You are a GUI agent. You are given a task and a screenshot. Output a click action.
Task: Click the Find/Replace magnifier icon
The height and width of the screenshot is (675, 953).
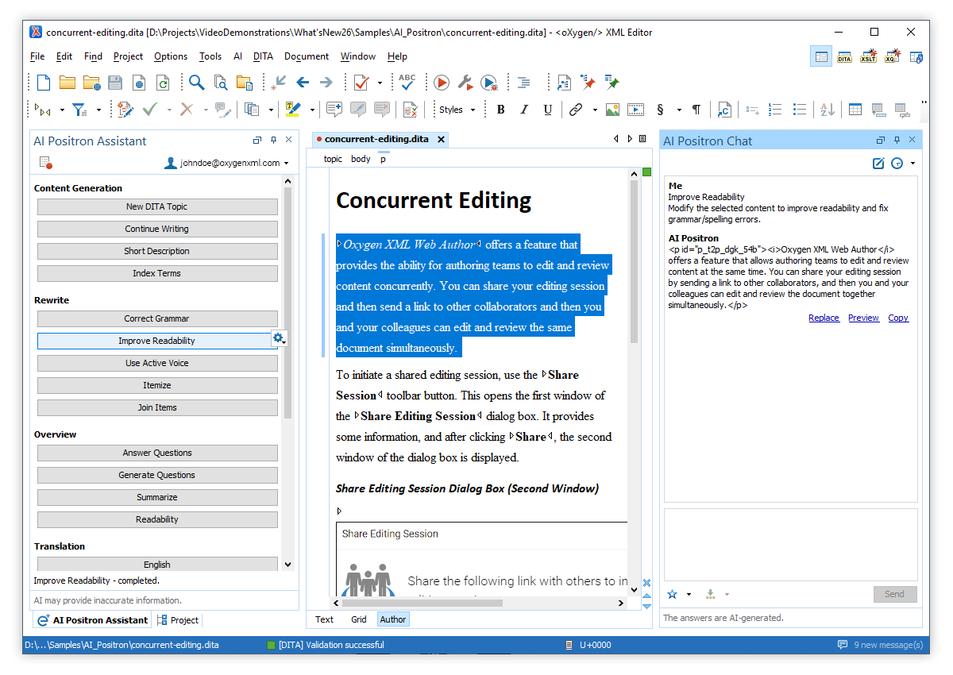coord(196,83)
